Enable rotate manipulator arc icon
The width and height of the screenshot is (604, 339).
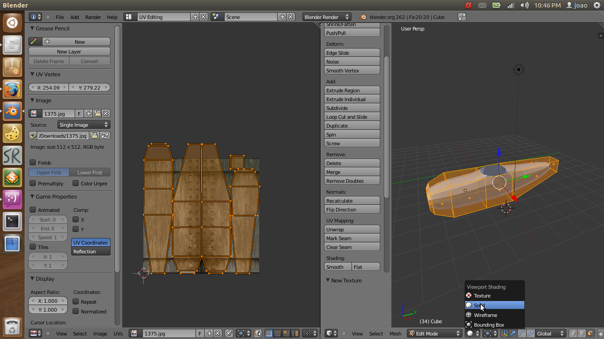click(522, 333)
